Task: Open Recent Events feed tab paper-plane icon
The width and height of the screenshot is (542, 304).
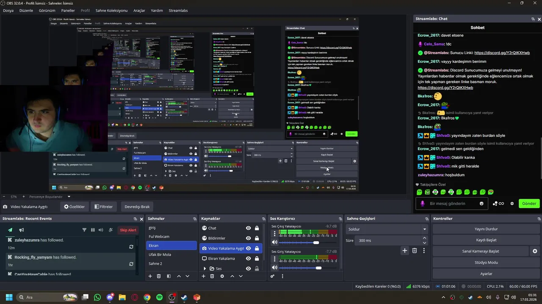Action: [x=10, y=230]
